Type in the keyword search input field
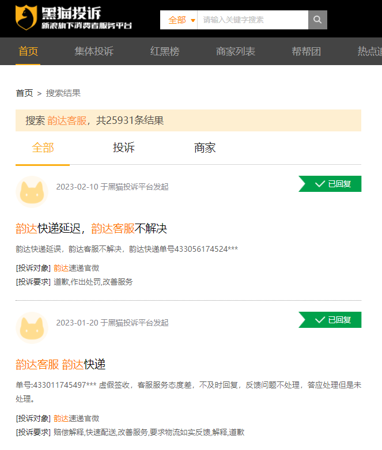This screenshot has height=450, width=382. click(252, 20)
